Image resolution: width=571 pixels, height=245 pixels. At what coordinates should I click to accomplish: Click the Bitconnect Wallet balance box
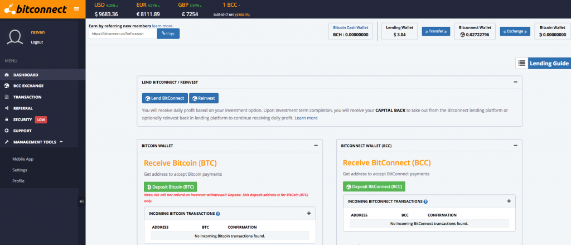pos(475,31)
